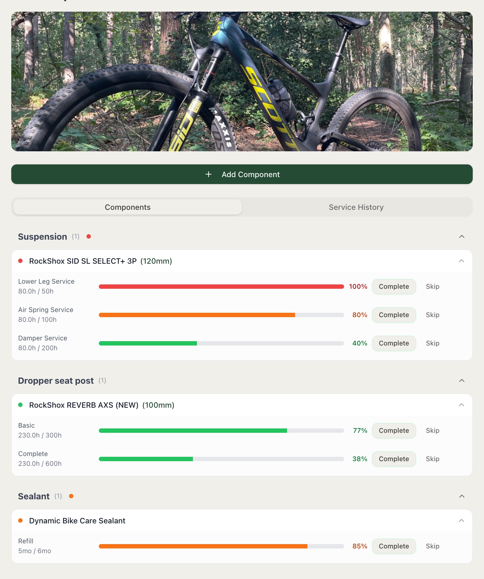Click the 38% dropper service progress bar
Viewport: 484px width, 579px height.
coord(221,459)
